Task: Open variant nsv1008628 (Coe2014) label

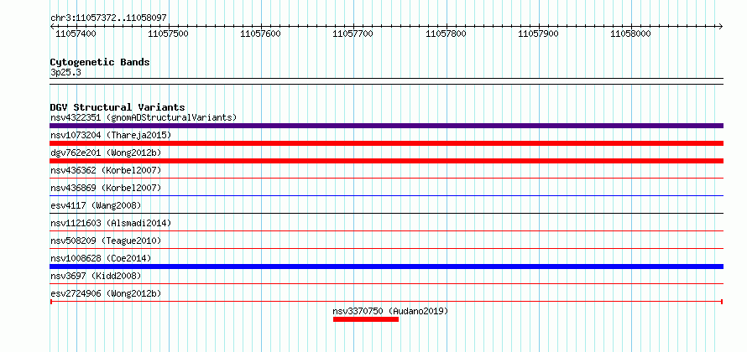Action: tap(101, 258)
